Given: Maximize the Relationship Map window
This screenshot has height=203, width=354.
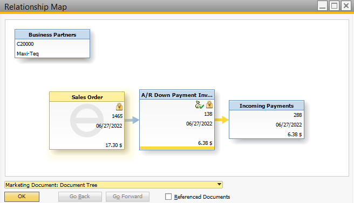Looking at the screenshot, I should point(334,5).
